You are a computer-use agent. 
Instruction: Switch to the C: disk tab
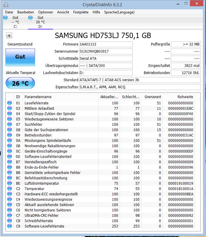pos(15,22)
